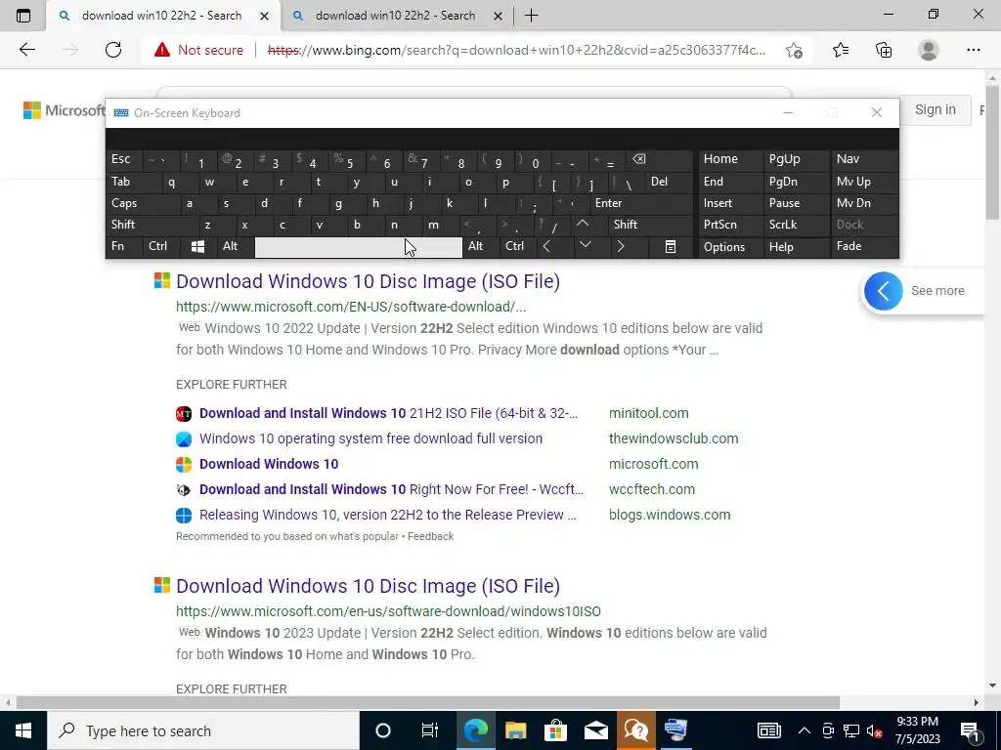Tap the down arrow key on On-Screen Keyboard
This screenshot has width=1001, height=750.
[585, 245]
